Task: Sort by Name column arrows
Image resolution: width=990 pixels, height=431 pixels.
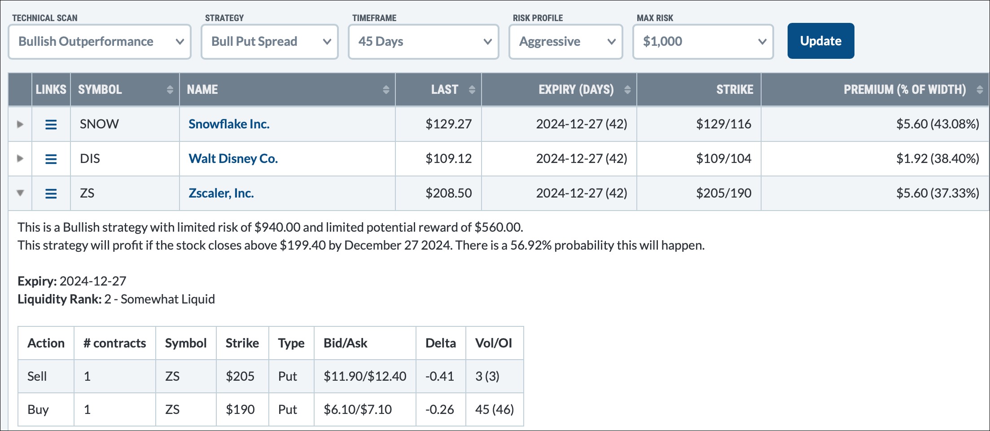Action: [x=386, y=90]
